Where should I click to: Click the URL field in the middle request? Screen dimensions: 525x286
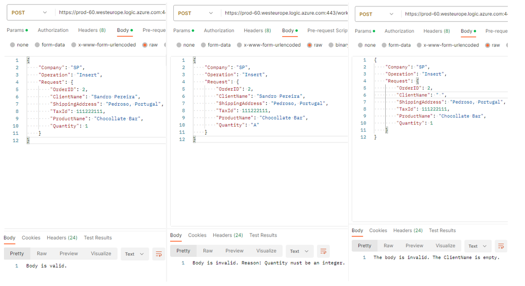click(x=286, y=13)
